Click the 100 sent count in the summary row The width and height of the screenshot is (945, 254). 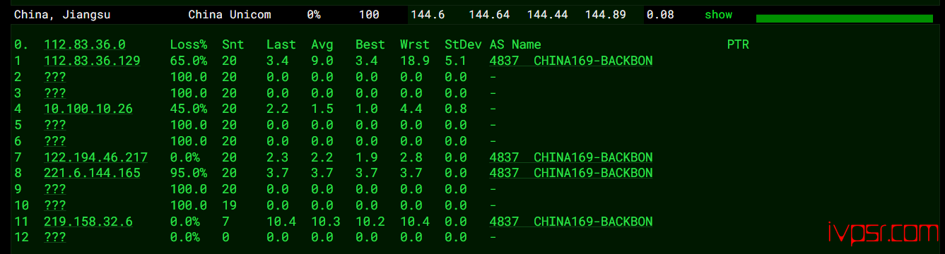pyautogui.click(x=369, y=15)
